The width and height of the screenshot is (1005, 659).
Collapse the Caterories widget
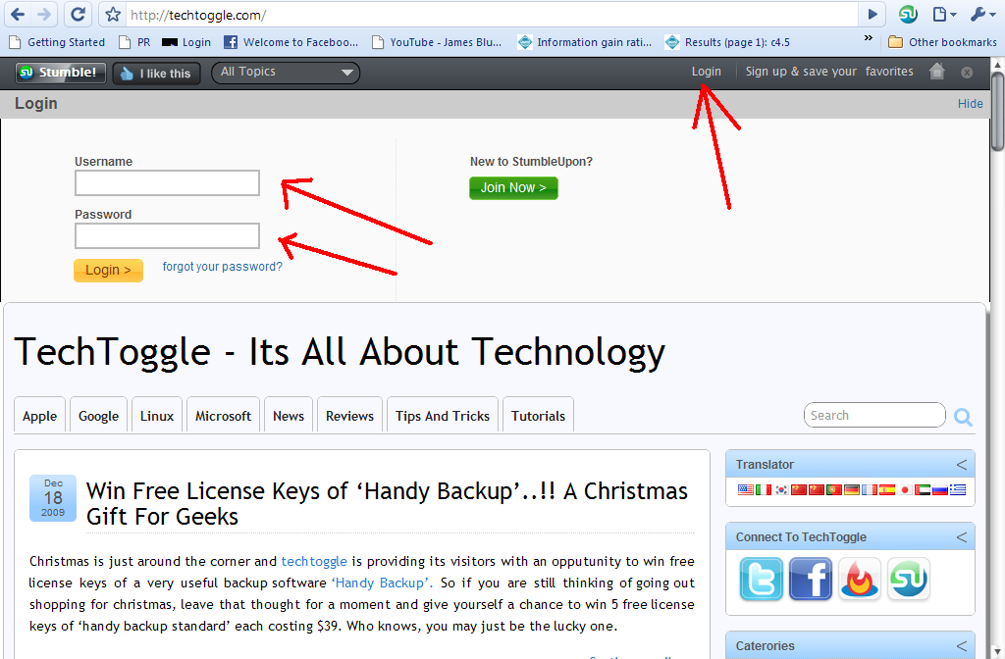(x=962, y=646)
